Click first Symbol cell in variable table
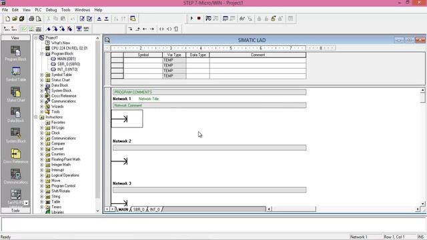Viewport: 427px width, 240px height. [143, 60]
